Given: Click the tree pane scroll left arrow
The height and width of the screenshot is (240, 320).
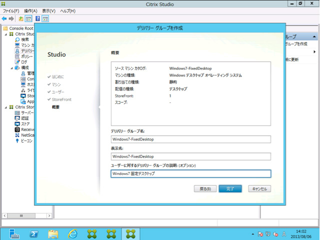Looking at the screenshot, I should [x=4, y=215].
